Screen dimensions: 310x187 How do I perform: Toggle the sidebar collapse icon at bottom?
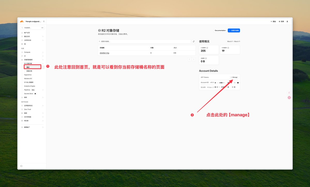[x=21, y=166]
